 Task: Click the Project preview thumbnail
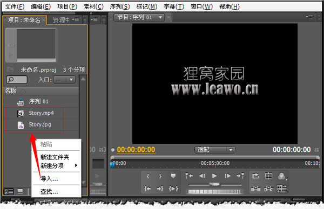[36, 44]
